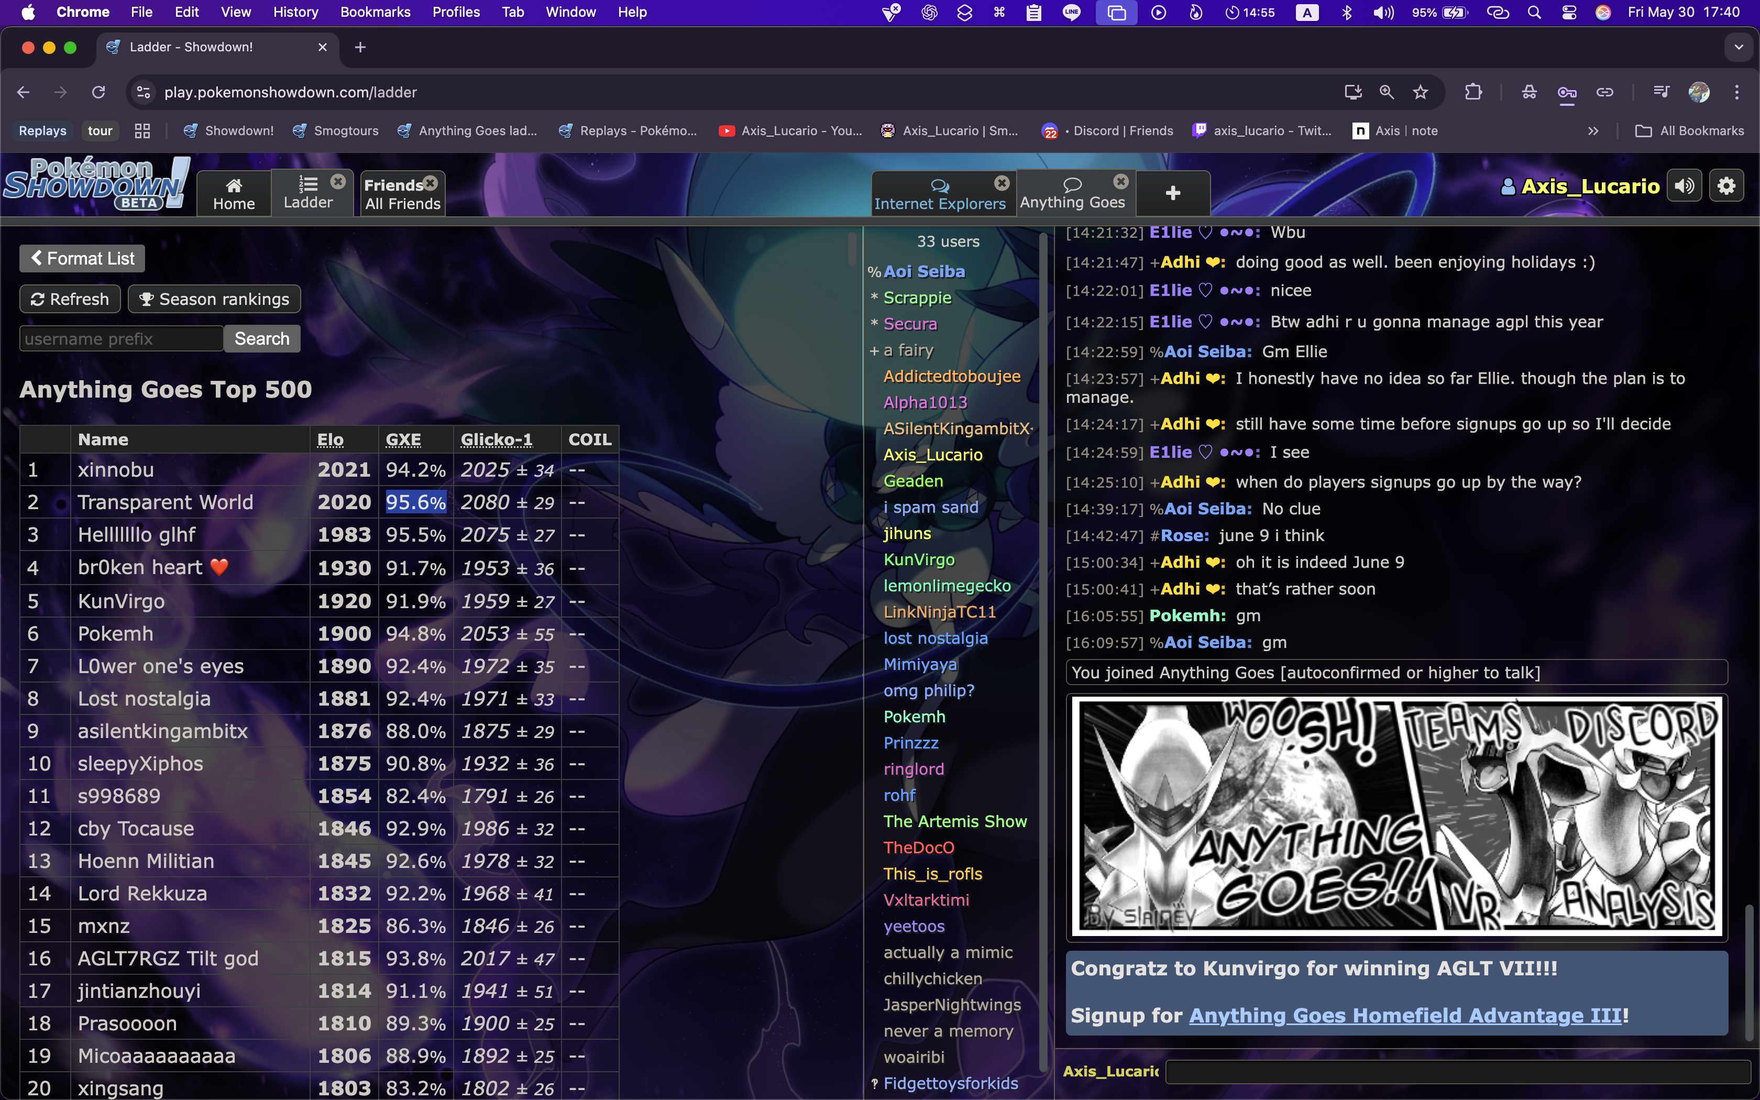Open the All Bookmarks folder
The width and height of the screenshot is (1760, 1100).
1689,131
